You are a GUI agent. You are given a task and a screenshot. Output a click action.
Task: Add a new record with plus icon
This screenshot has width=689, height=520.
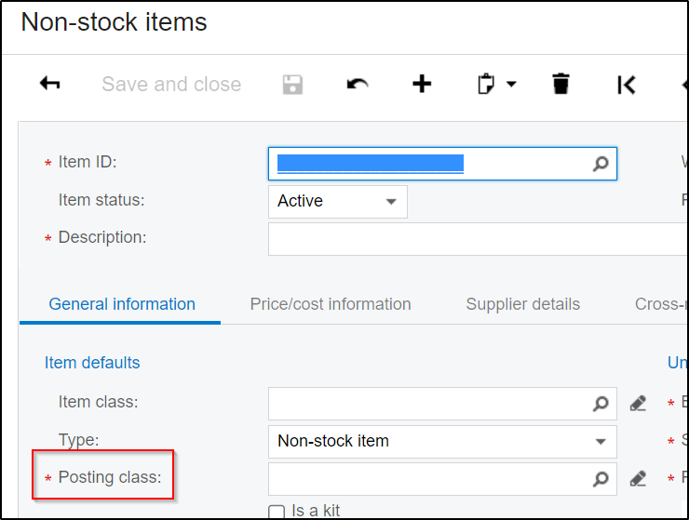point(422,84)
